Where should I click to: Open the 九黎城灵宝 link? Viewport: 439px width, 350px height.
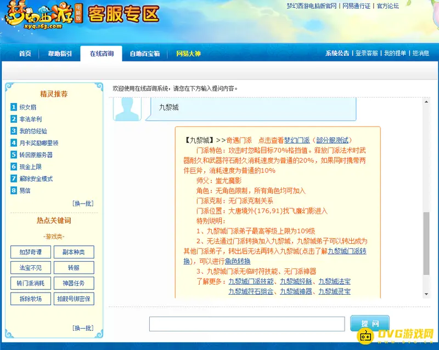coord(335,291)
